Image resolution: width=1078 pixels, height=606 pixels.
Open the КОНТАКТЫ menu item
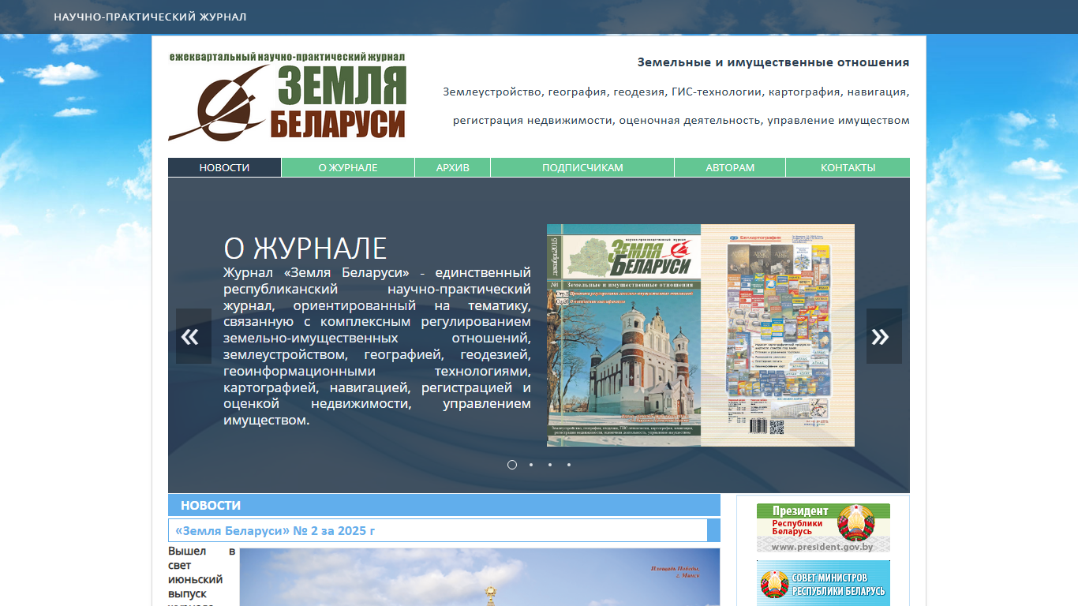848,167
